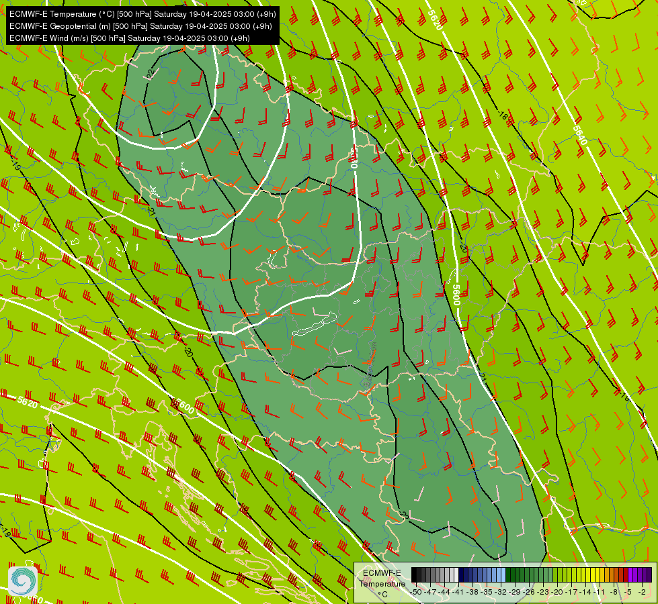Click the -29 legend tick label
This screenshot has width=658, height=604.
(516, 592)
